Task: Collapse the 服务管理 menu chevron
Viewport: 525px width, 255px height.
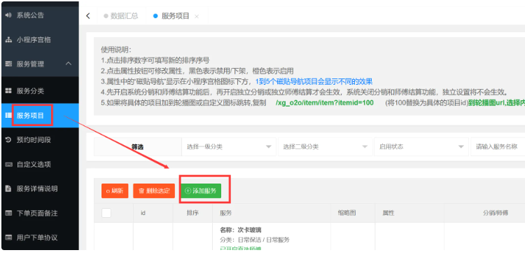Action: click(x=69, y=63)
